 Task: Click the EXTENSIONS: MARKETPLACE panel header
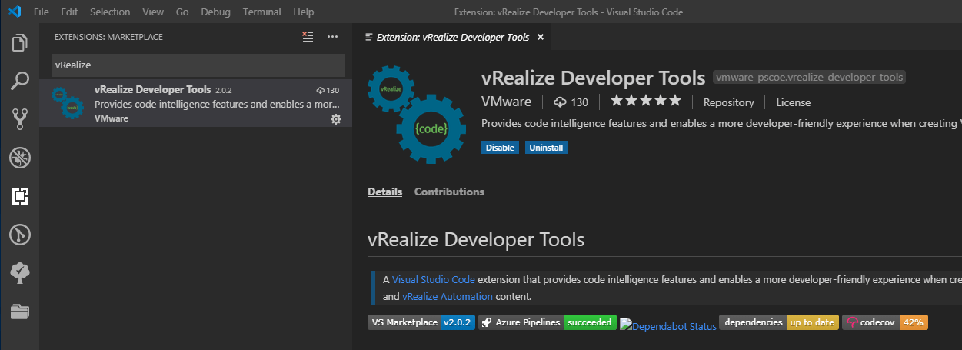(x=108, y=37)
